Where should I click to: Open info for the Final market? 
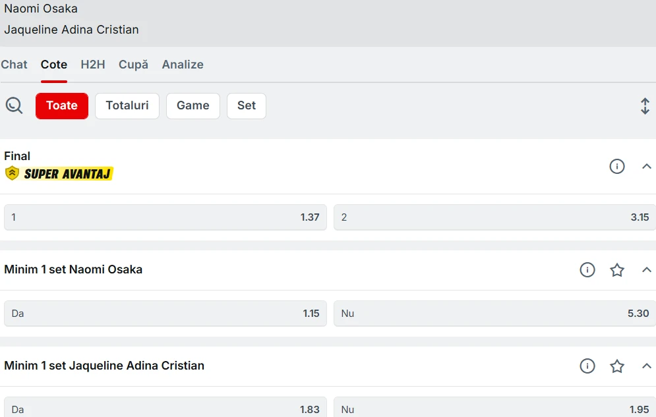tap(616, 167)
